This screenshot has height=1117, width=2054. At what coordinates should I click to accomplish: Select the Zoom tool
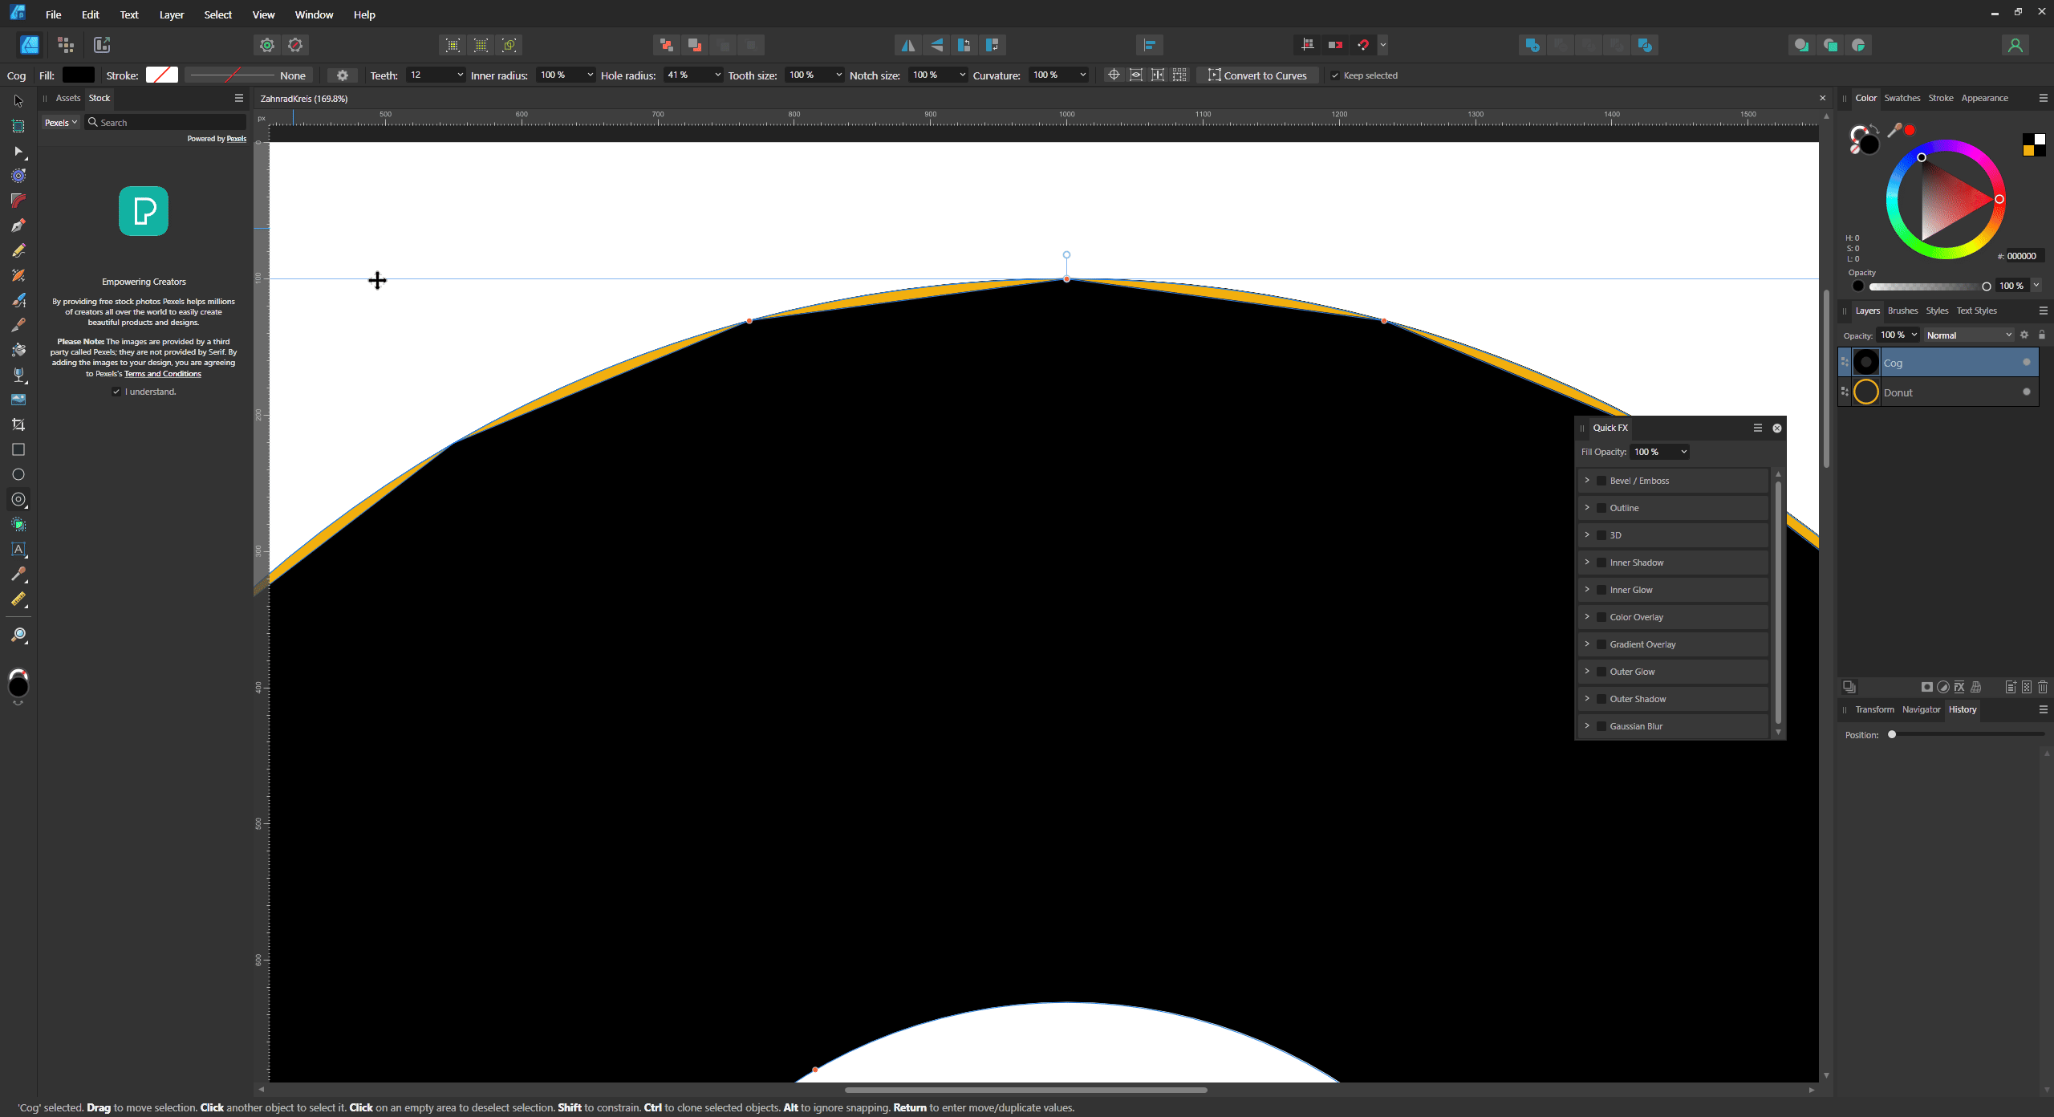[x=18, y=636]
